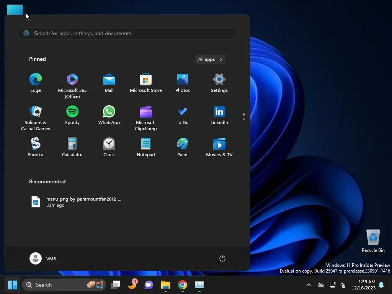Open LinkedIn
The width and height of the screenshot is (392, 294).
click(219, 115)
